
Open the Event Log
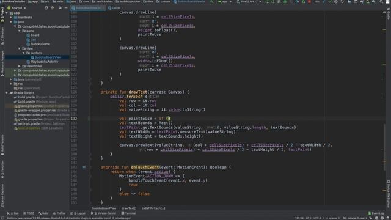(376, 213)
